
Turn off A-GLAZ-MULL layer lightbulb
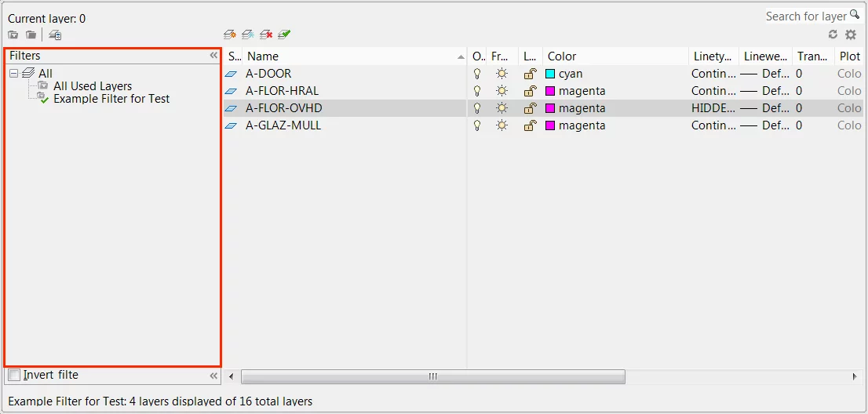point(476,125)
